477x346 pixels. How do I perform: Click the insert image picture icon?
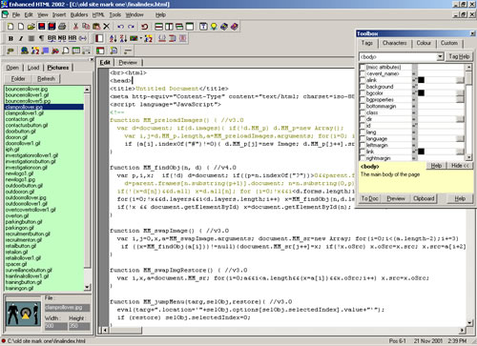click(x=134, y=38)
